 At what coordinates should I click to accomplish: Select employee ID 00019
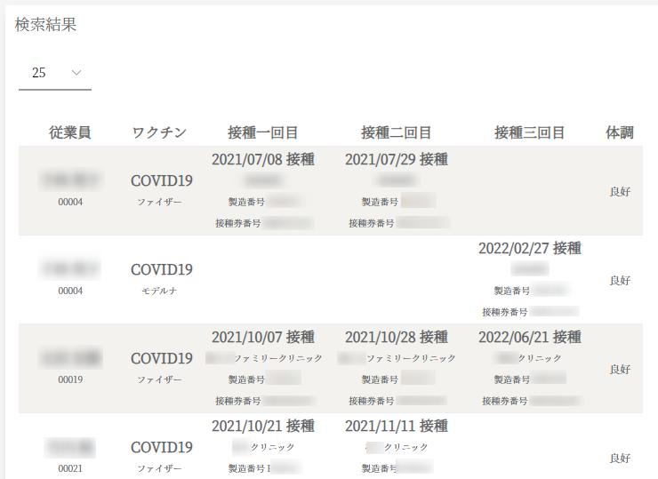click(70, 379)
